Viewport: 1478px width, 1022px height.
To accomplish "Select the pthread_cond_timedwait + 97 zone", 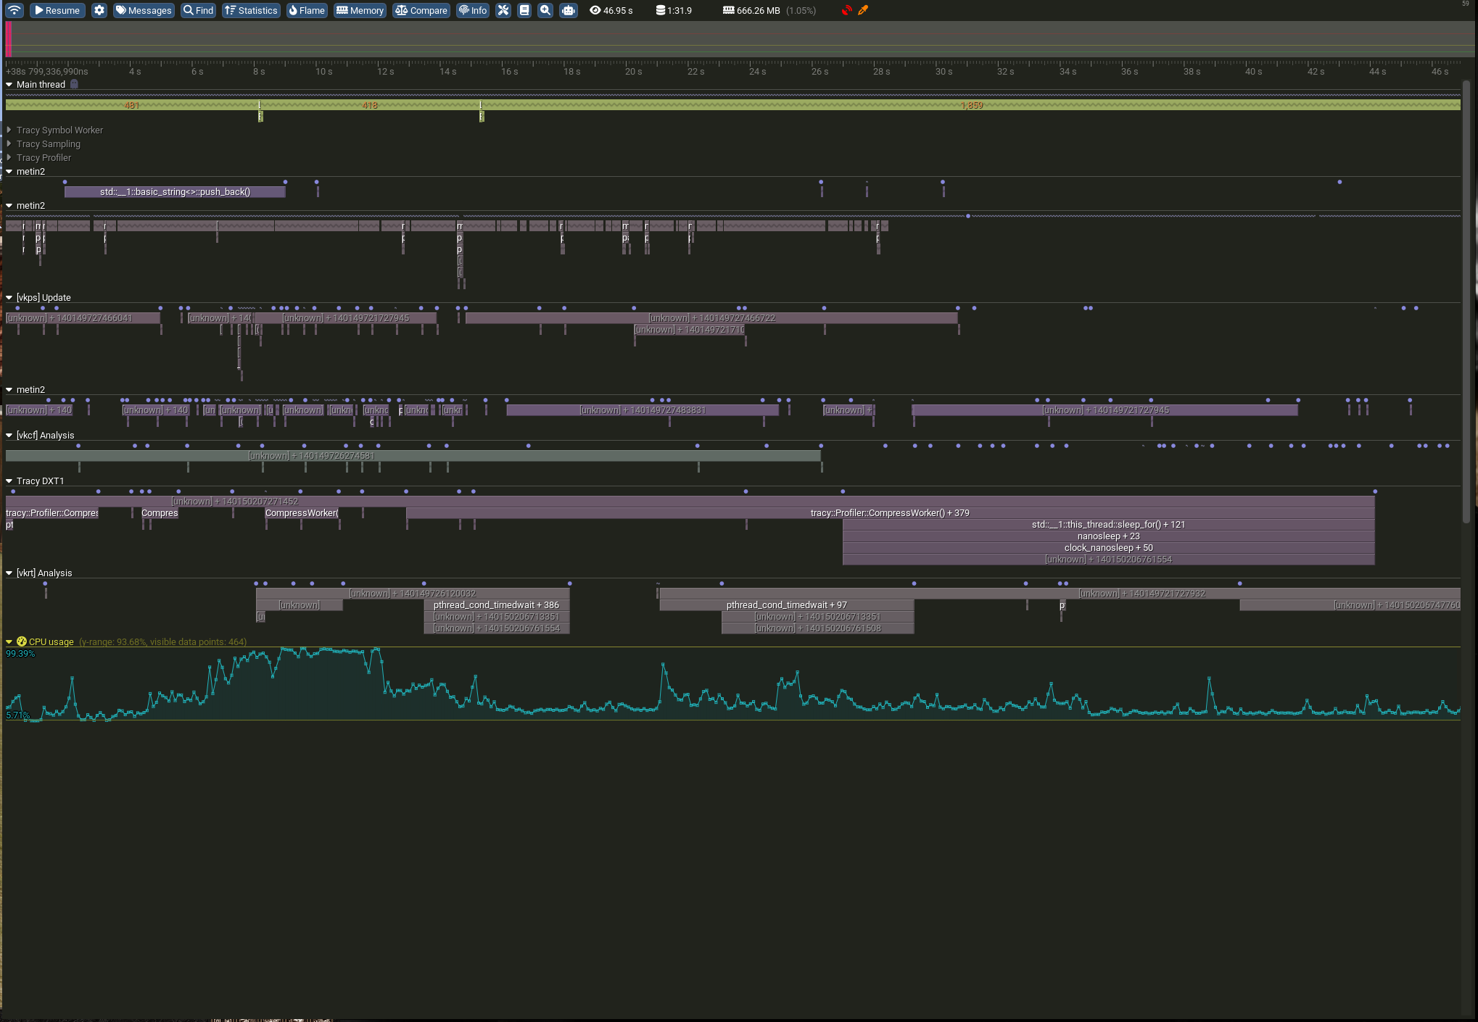I will click(786, 605).
